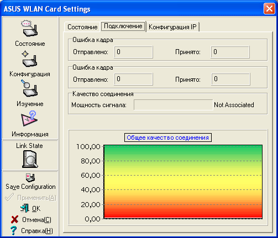Switch to the Состояние tab

pyautogui.click(x=82, y=27)
